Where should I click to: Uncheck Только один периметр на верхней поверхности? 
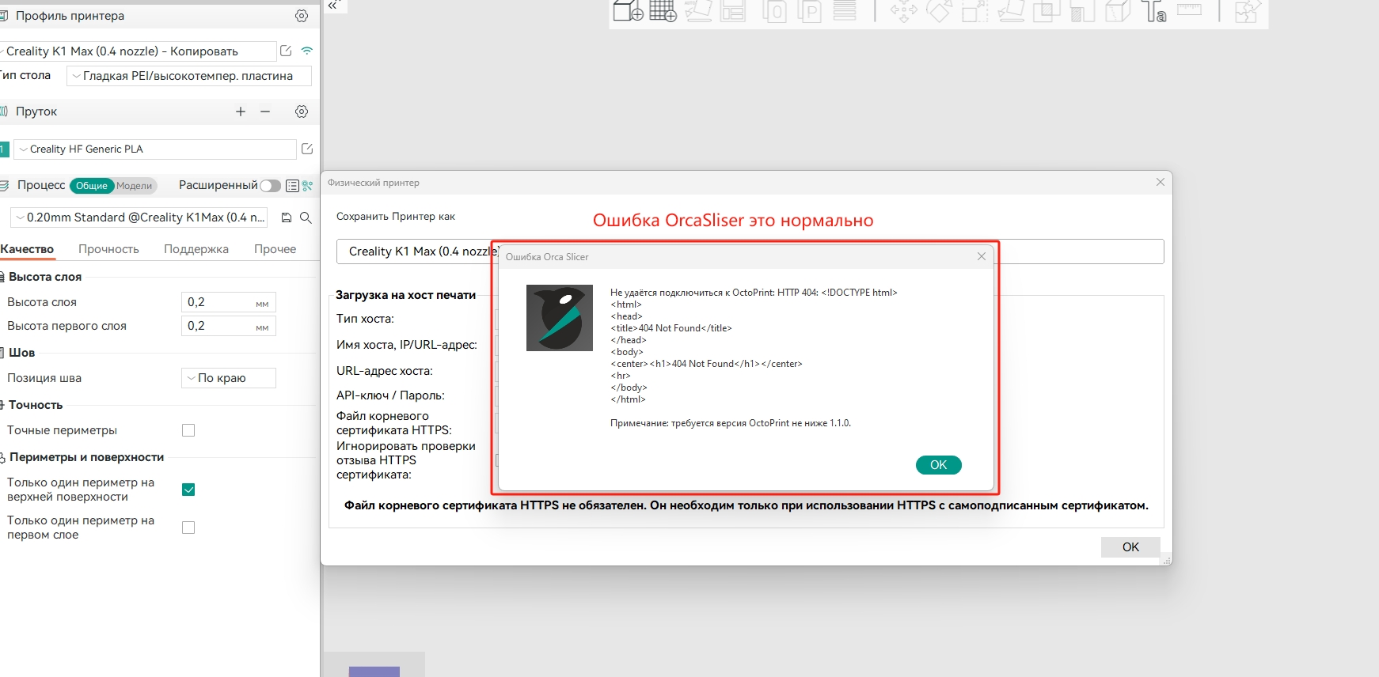[x=188, y=490]
